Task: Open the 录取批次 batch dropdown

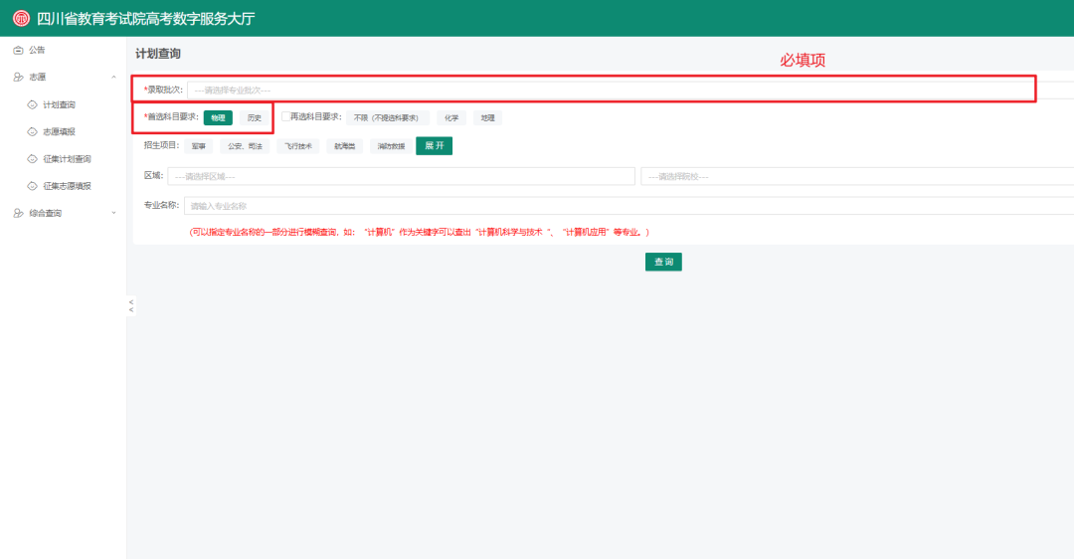Action: [630, 90]
